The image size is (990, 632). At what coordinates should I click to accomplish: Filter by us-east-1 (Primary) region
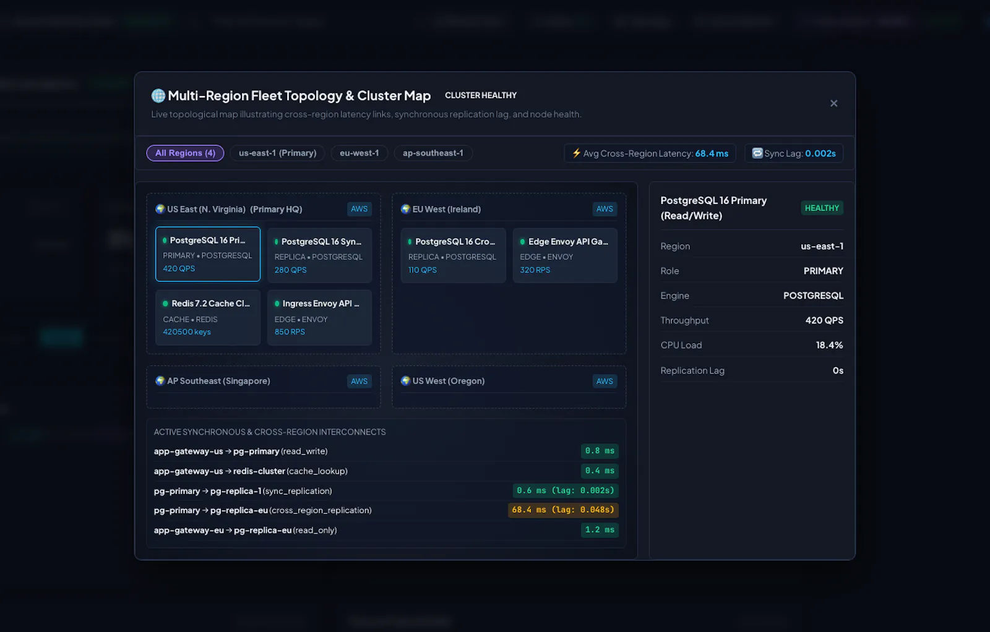[x=277, y=153]
